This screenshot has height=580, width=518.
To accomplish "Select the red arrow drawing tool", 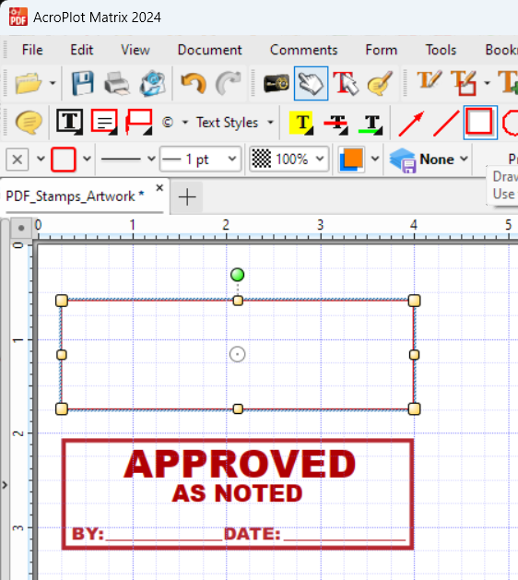I will (411, 124).
